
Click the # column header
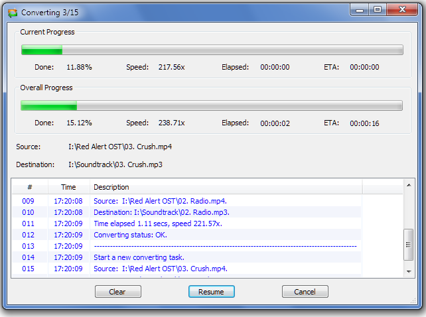coord(30,187)
